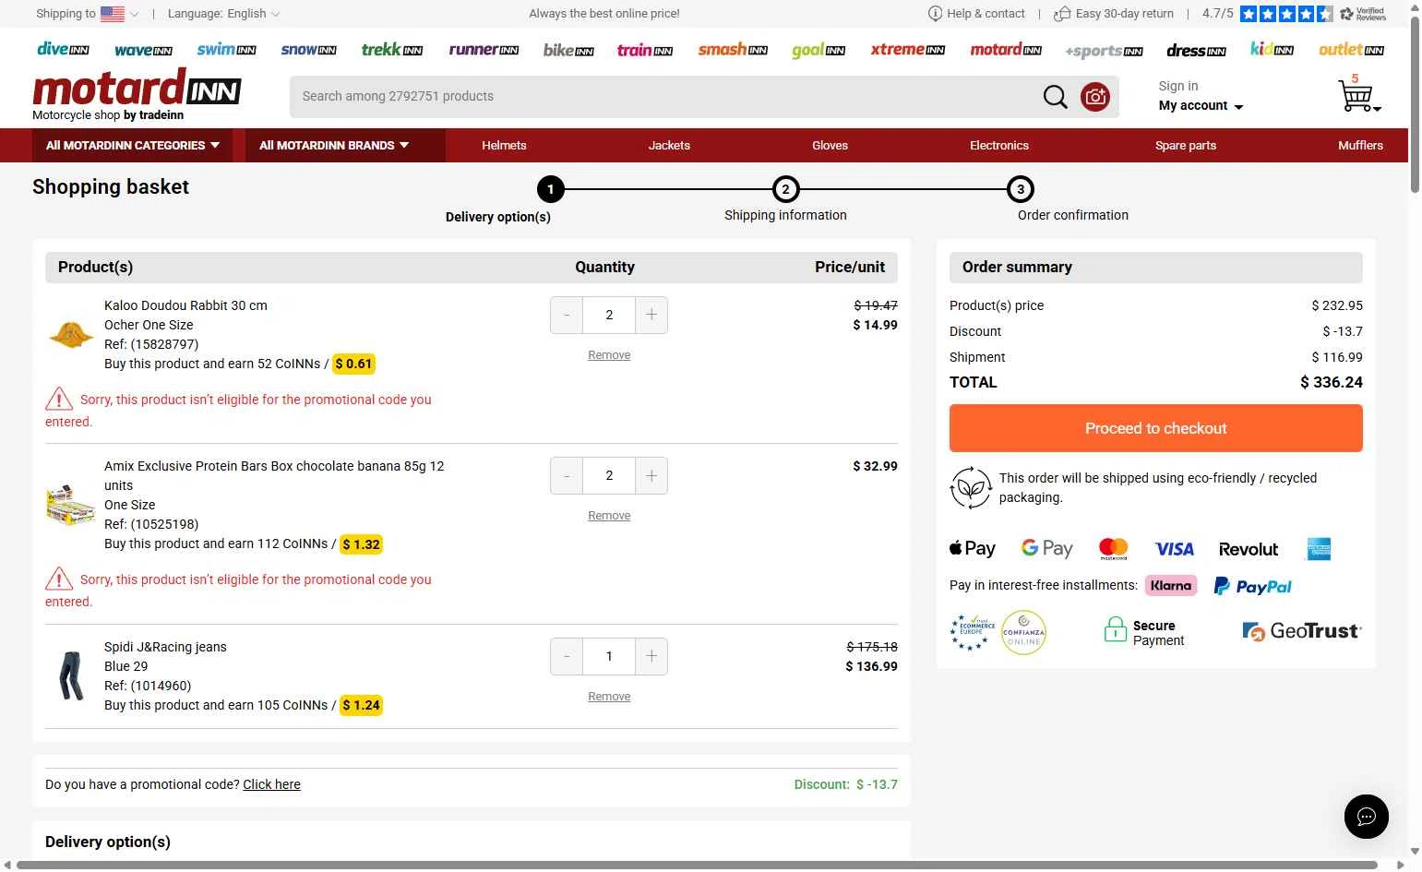Click step 3 Order confirmation marker
The image size is (1422, 872).
tap(1021, 189)
